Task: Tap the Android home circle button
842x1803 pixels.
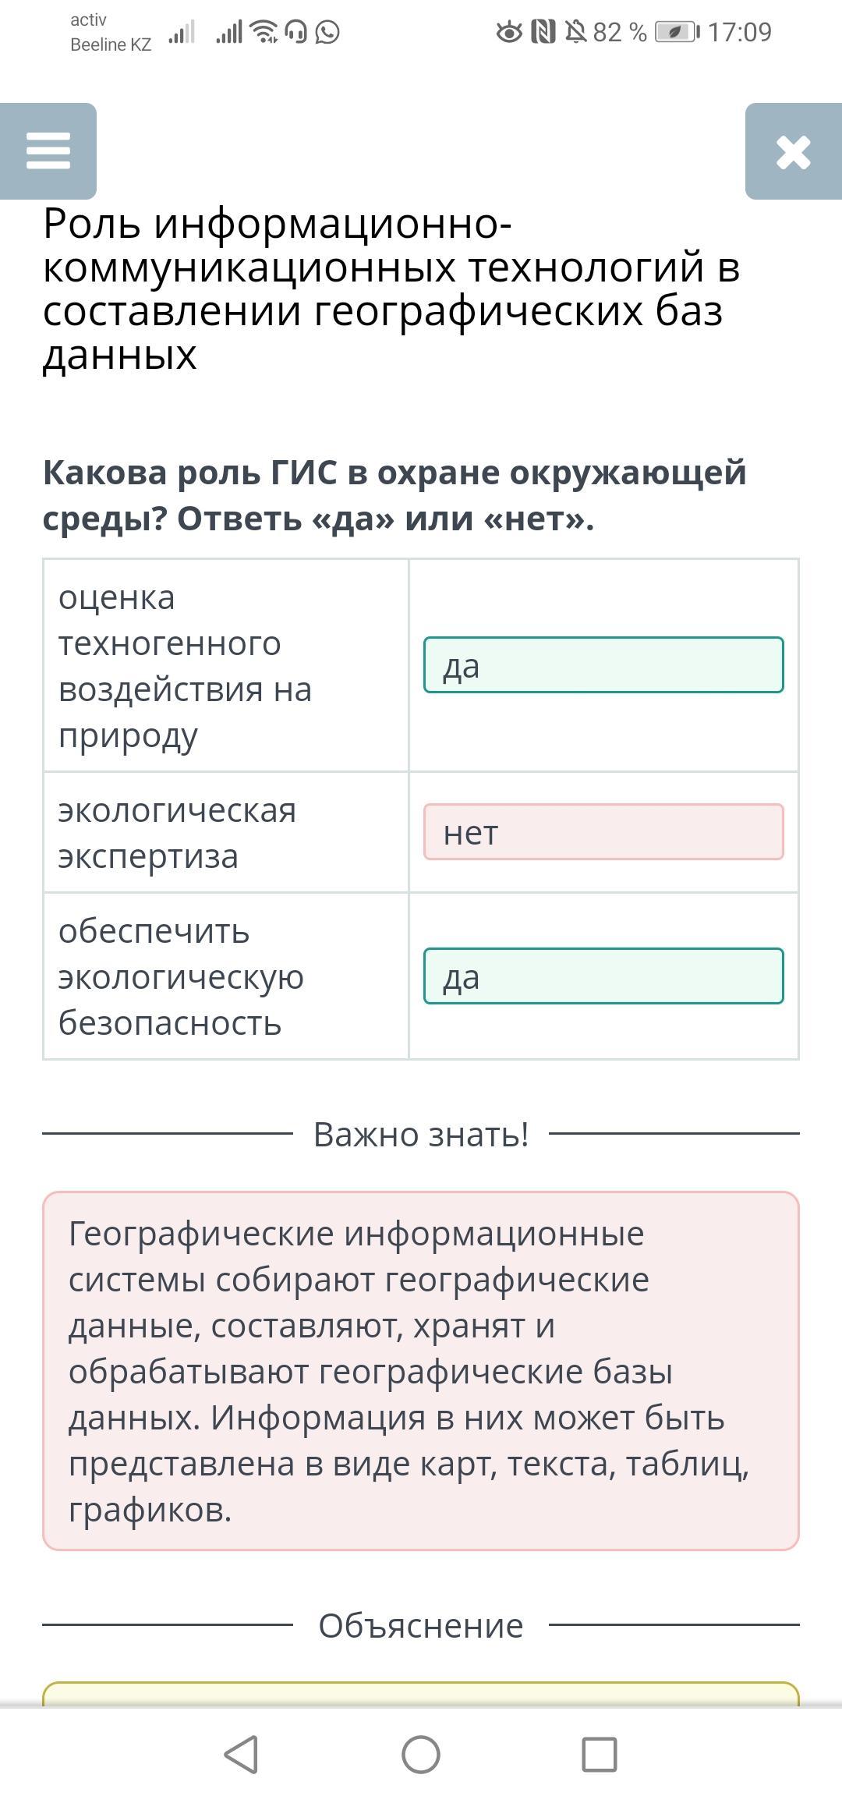Action: pos(421,1755)
